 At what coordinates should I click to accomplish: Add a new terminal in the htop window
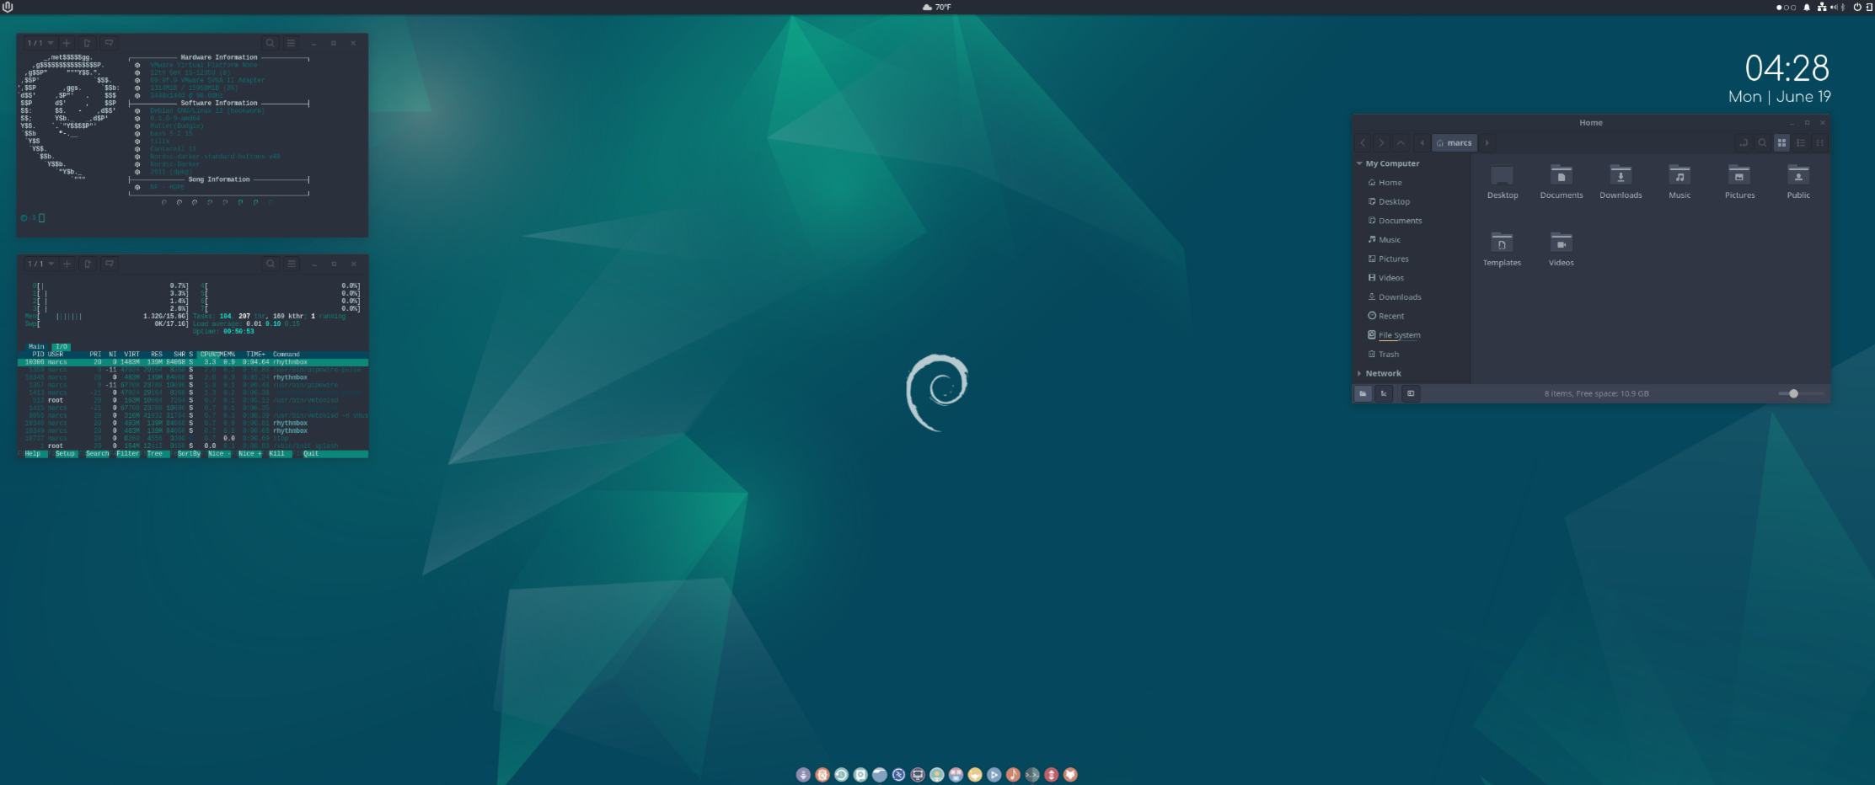tap(67, 264)
